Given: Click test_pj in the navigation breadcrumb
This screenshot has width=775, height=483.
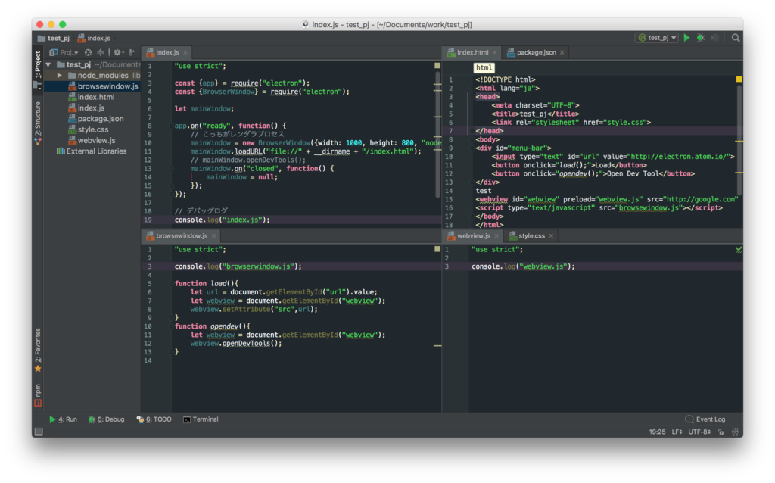Looking at the screenshot, I should click(54, 38).
